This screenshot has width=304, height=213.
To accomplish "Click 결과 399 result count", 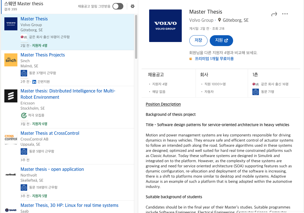I will click(11, 9).
